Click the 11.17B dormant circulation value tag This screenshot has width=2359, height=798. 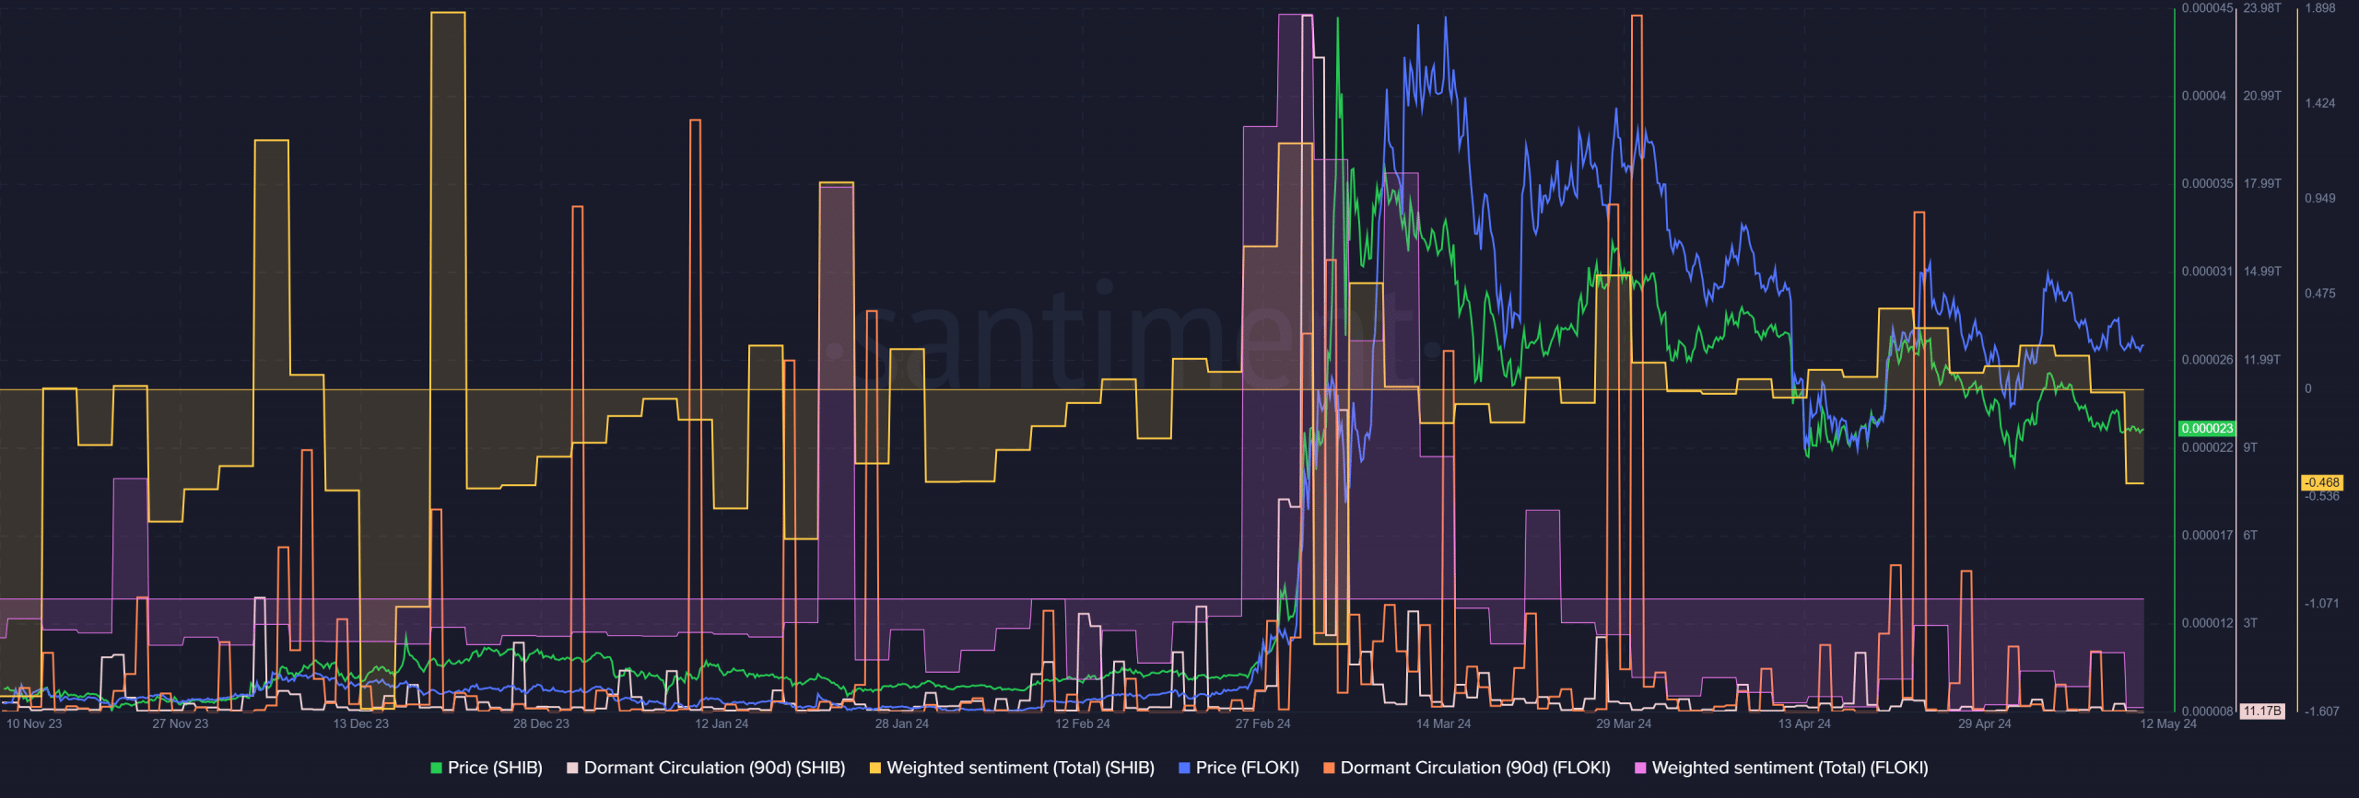(x=2262, y=711)
